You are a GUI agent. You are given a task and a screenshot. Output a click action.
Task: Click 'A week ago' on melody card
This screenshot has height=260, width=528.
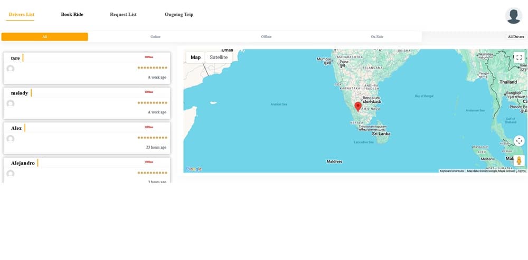pos(157,112)
